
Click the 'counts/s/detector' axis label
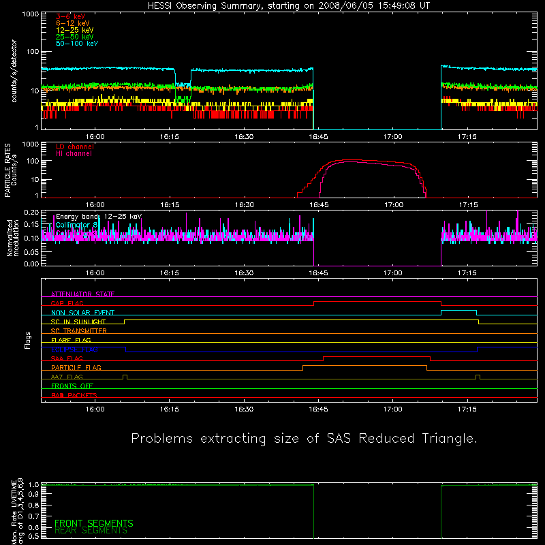click(x=14, y=71)
